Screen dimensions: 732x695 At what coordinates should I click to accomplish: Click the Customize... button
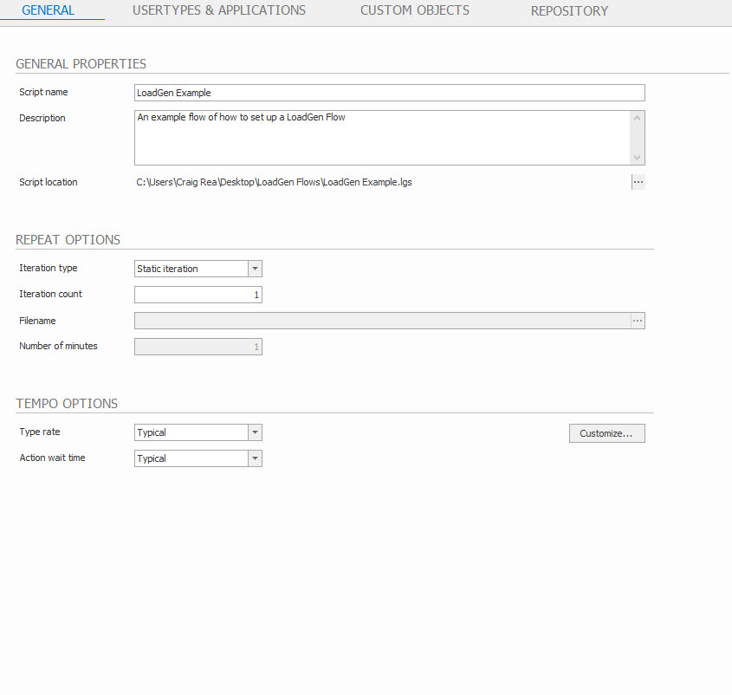click(607, 433)
